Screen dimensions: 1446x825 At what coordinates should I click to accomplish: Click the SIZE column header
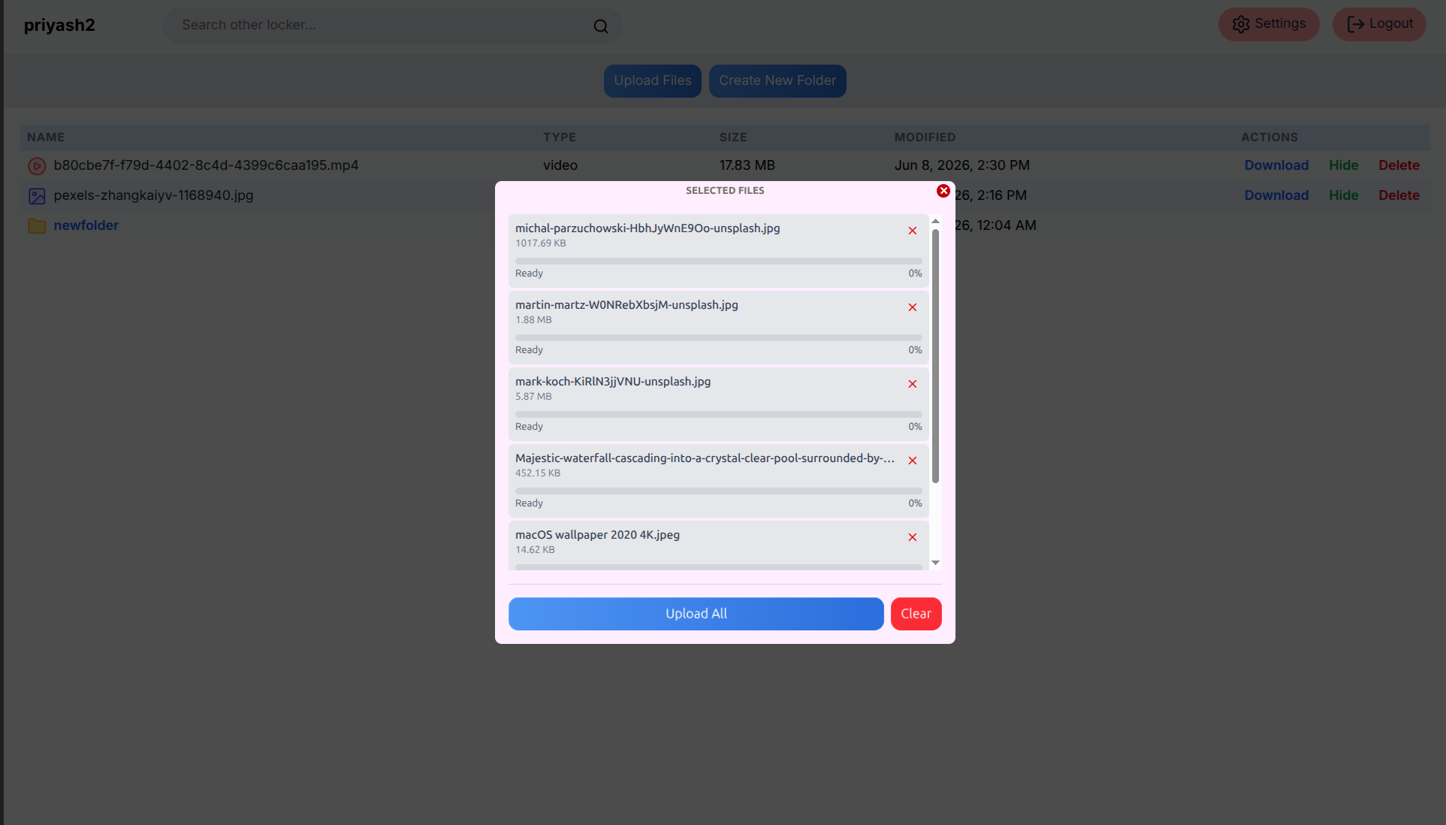[733, 137]
